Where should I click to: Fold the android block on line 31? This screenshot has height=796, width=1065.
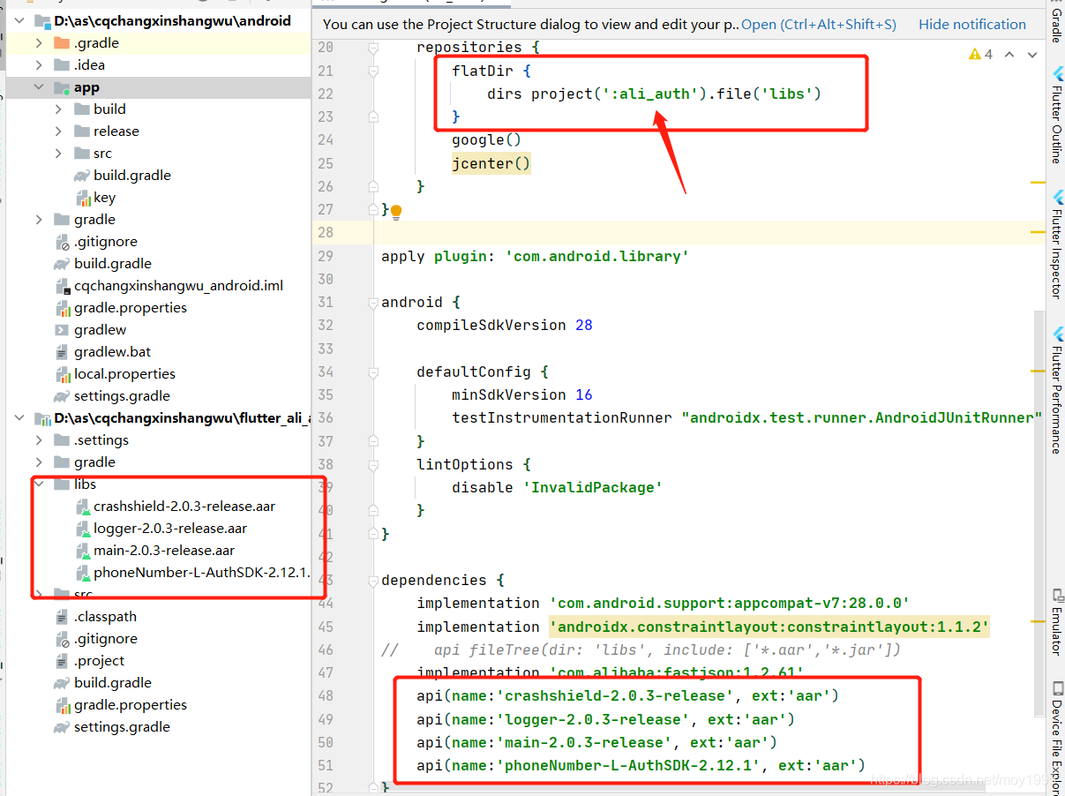374,302
